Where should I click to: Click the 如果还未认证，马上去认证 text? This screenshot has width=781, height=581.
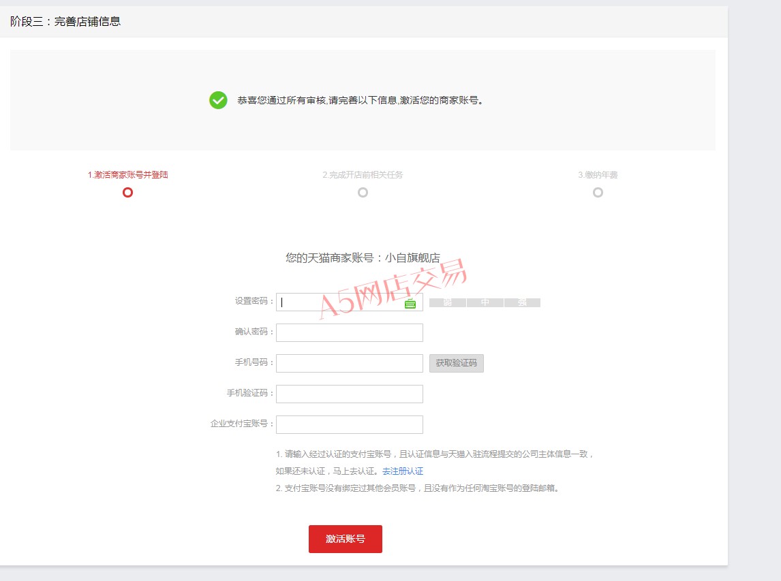[x=328, y=471]
